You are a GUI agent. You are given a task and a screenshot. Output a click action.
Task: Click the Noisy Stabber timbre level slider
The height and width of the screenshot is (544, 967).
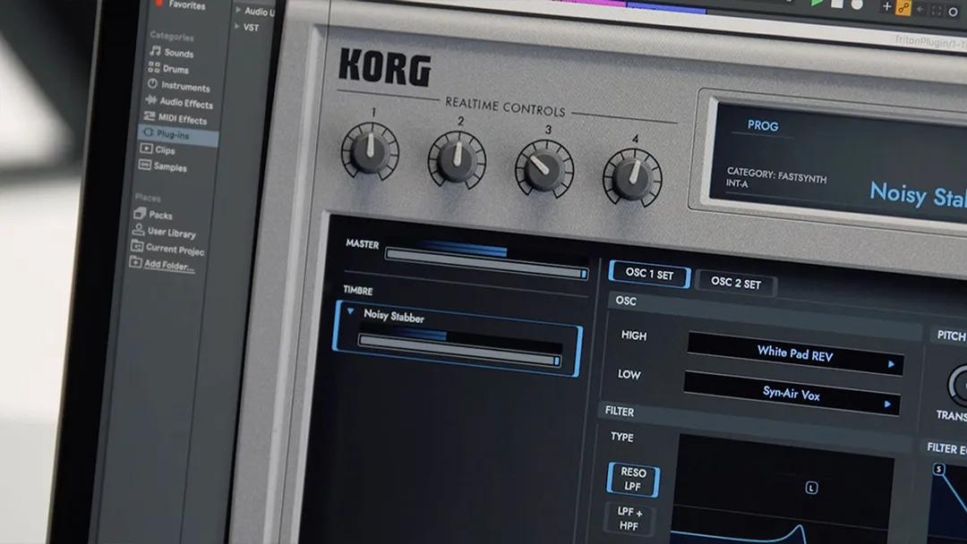[459, 350]
